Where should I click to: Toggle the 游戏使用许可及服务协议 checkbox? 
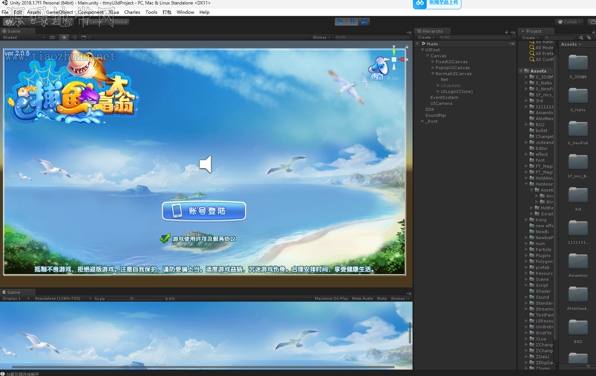click(165, 239)
